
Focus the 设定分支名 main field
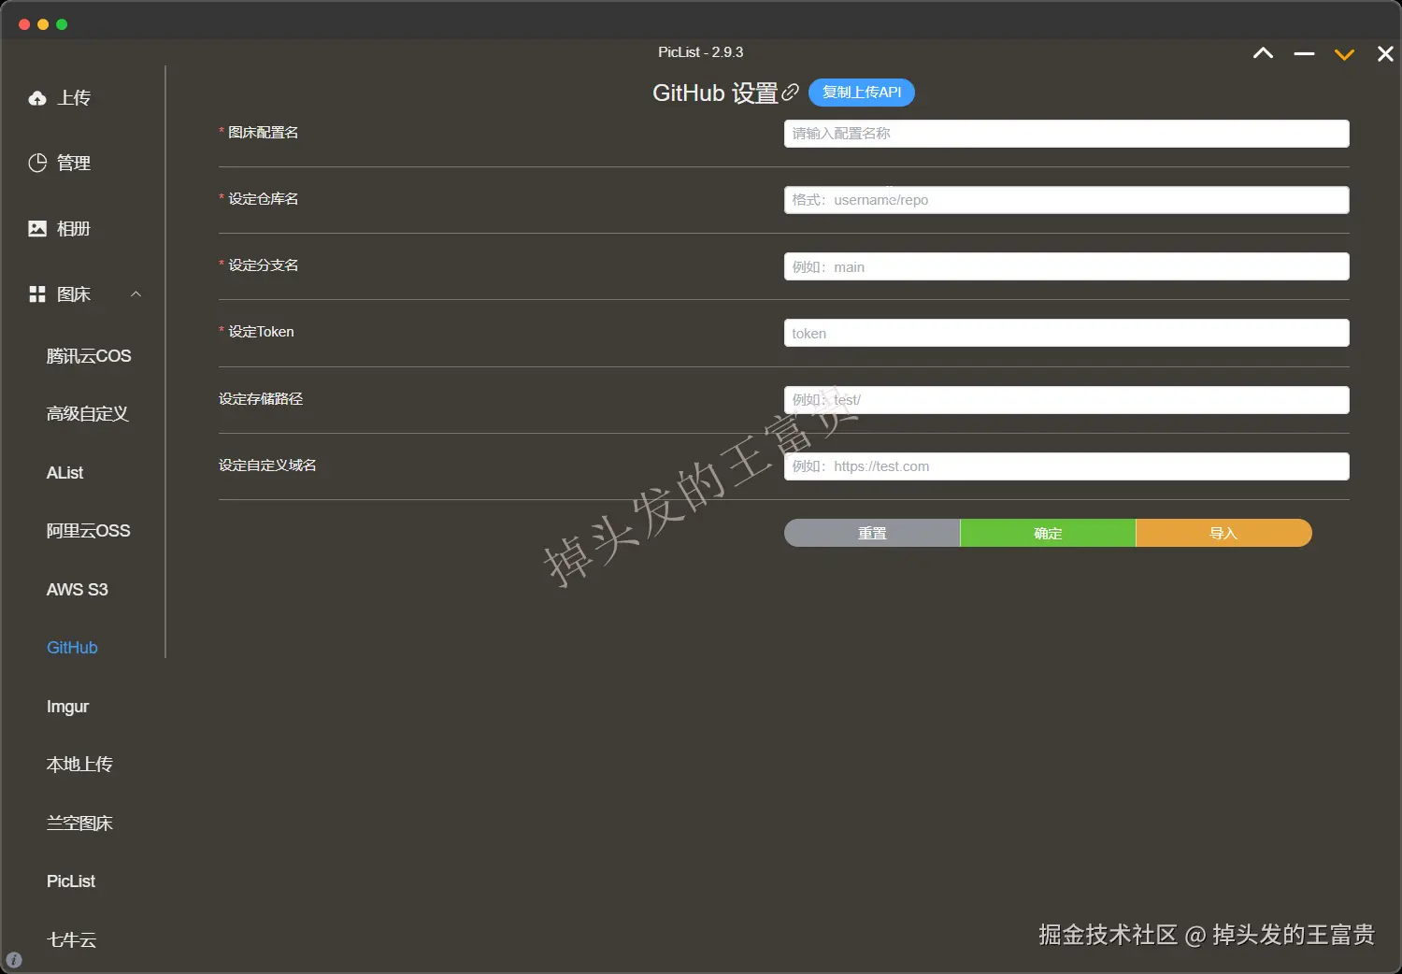1066,266
